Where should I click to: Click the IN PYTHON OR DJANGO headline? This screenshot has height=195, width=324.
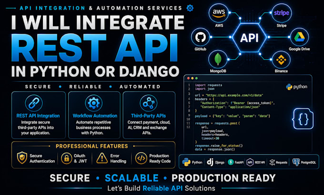coord(95,72)
